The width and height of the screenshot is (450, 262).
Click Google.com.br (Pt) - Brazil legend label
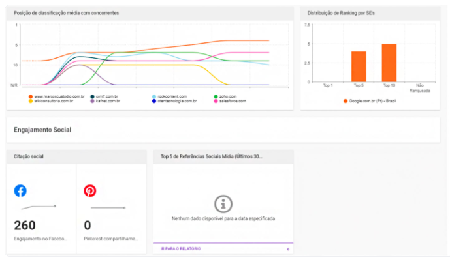pyautogui.click(x=372, y=101)
